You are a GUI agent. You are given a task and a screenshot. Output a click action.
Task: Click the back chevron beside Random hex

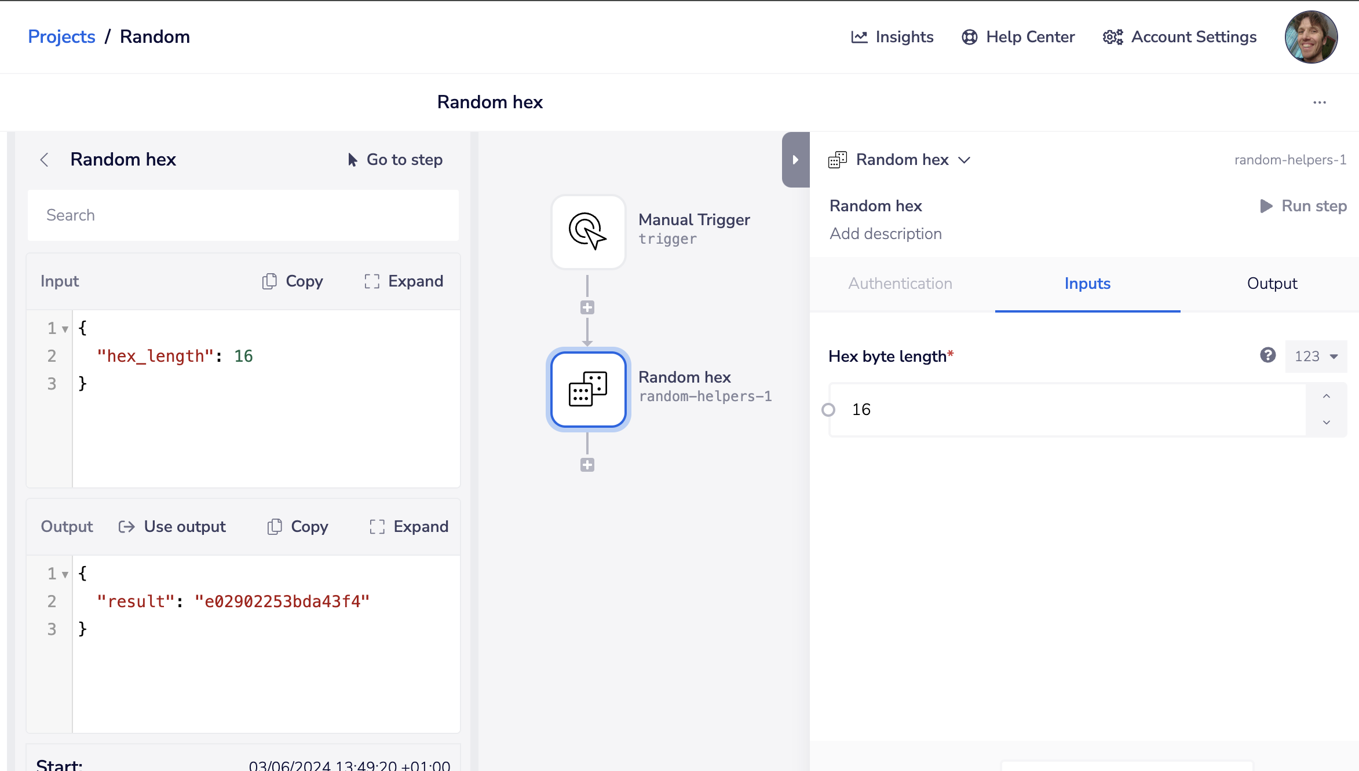pyautogui.click(x=45, y=160)
